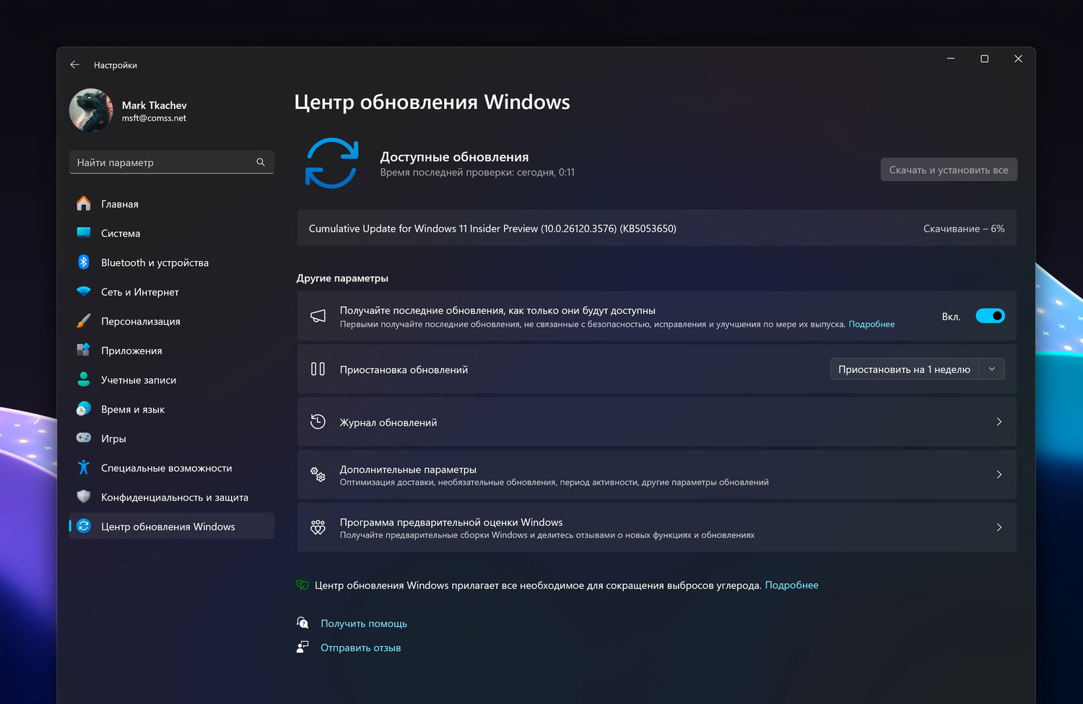Screen dimensions: 1083x704
Task: Click the Insider Program hearts icon
Action: [x=318, y=527]
